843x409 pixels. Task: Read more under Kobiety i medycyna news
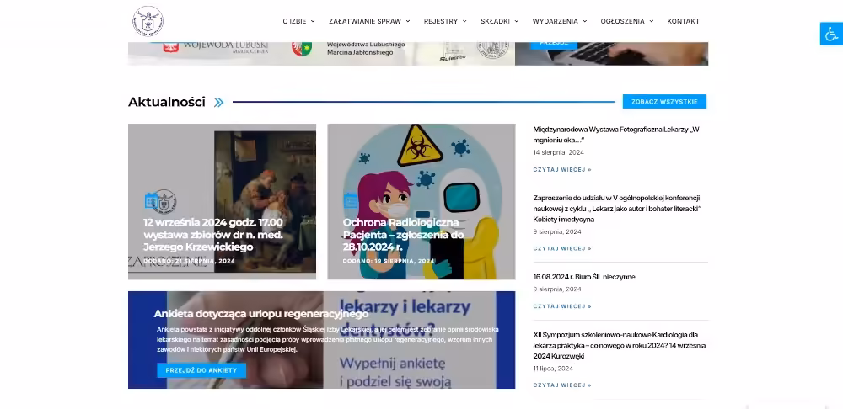point(562,248)
